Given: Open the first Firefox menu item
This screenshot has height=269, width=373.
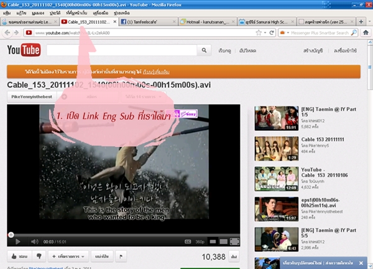Looking at the screenshot, I should point(7,13).
